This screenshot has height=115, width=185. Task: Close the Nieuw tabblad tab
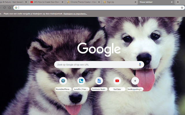tap(172, 2)
